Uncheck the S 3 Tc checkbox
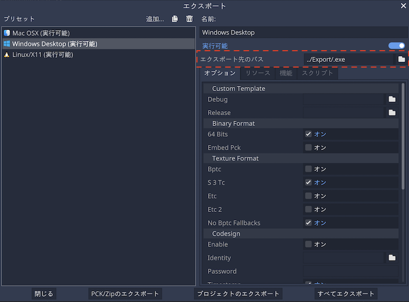 308,182
